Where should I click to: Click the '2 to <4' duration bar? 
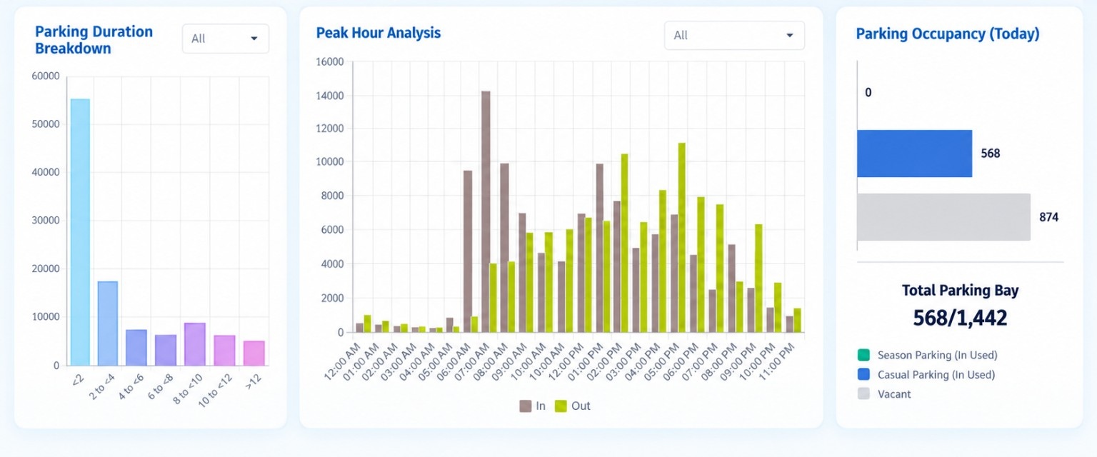pyautogui.click(x=108, y=323)
